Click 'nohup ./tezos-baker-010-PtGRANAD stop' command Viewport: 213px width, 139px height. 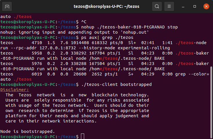click(129, 27)
